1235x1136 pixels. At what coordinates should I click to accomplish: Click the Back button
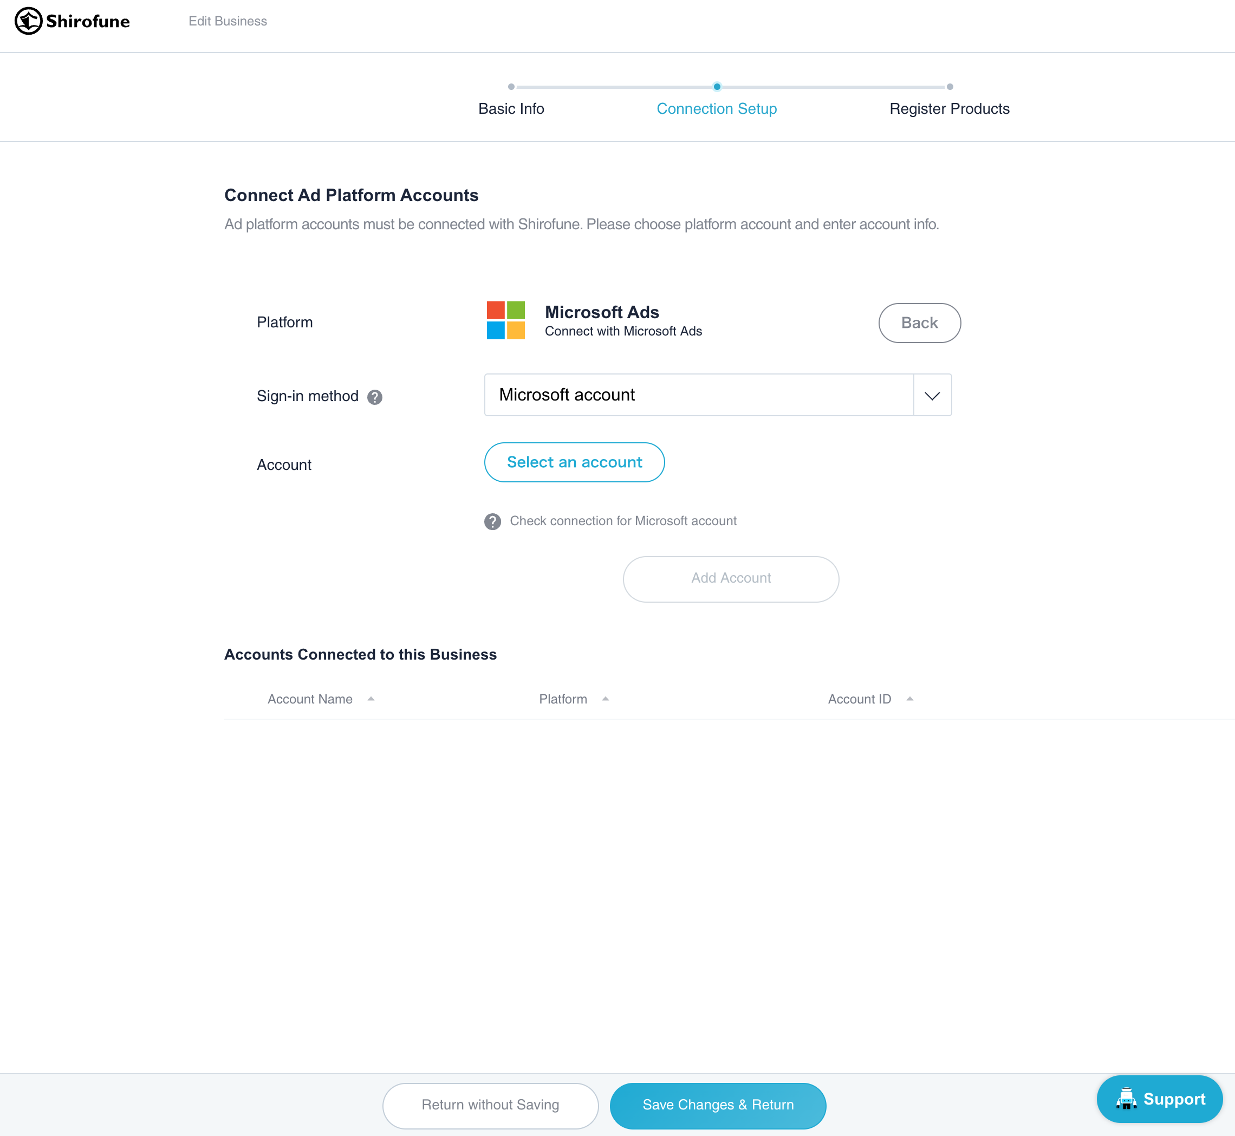(919, 322)
